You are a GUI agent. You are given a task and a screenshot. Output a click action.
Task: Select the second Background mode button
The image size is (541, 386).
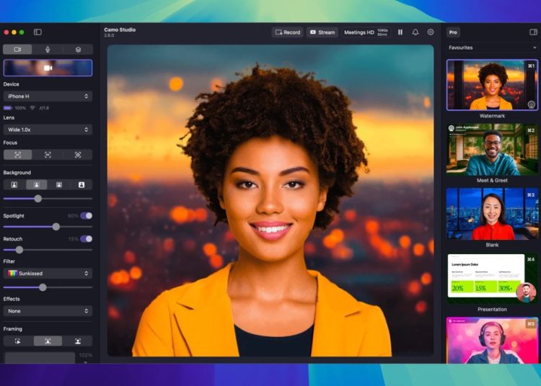tap(37, 185)
